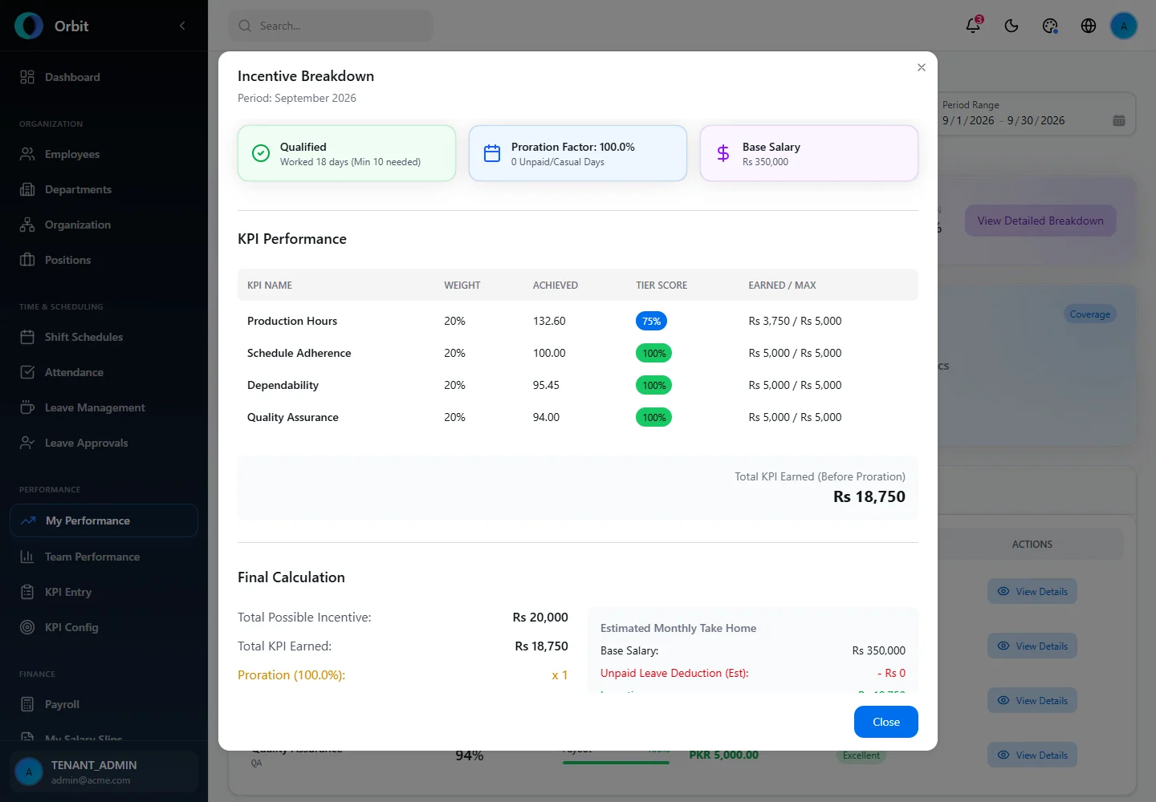Click 'Unpaid Leave Deduction (Est):' label
1156x802 pixels.
(x=674, y=673)
